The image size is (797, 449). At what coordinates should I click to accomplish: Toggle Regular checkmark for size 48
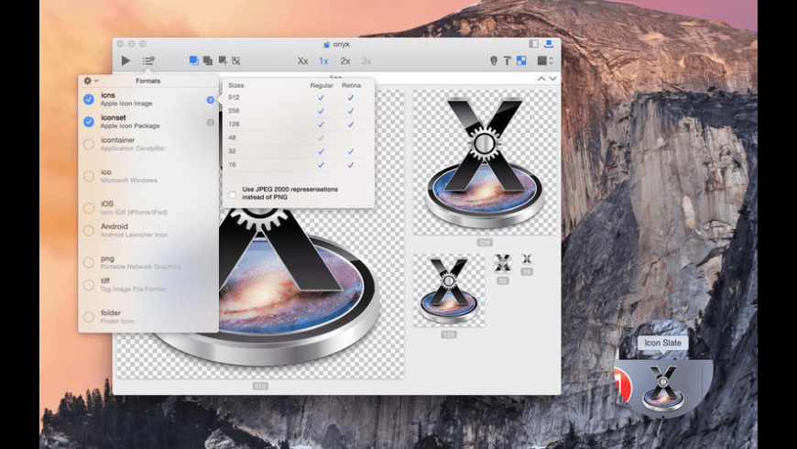coord(321,137)
